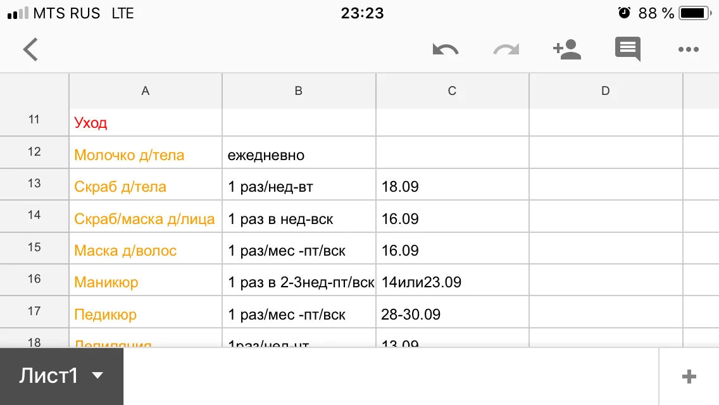Tap the back arrow icon
719x405 pixels.
tap(30, 49)
